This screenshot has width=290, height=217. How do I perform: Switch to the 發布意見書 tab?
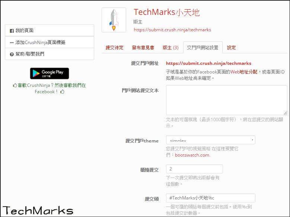(143, 48)
